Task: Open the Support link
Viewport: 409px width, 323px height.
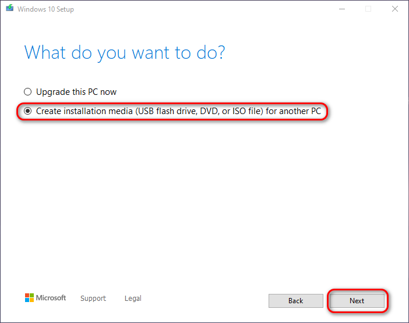Action: tap(93, 298)
